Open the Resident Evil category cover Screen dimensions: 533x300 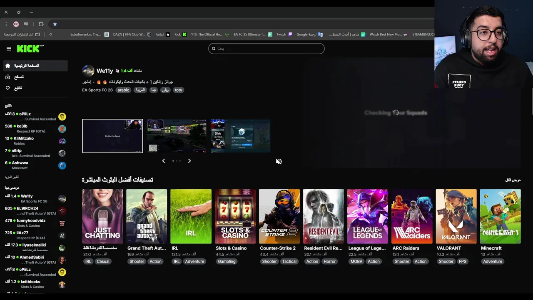[x=324, y=216]
